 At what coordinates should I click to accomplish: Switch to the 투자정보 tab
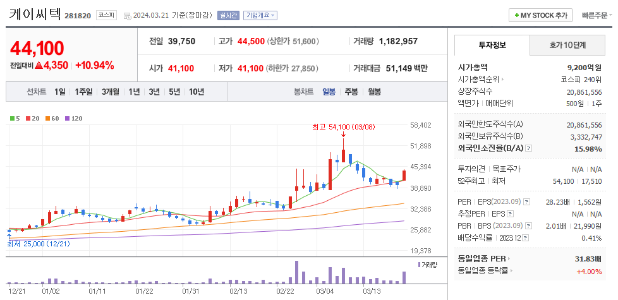pos(492,45)
